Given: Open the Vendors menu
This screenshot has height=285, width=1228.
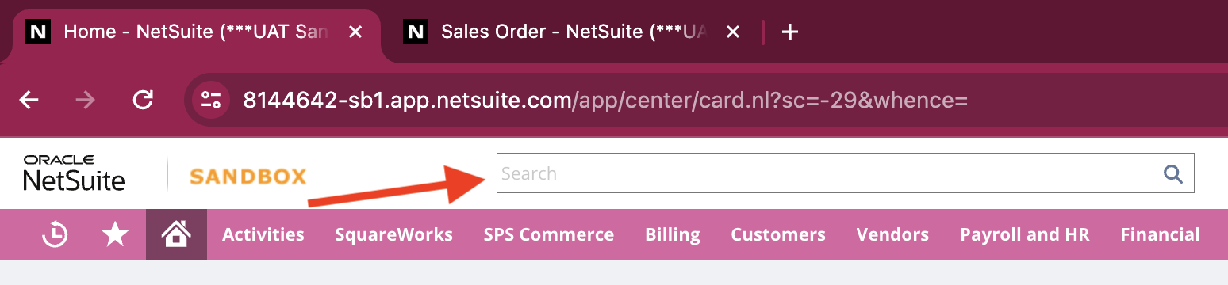Looking at the screenshot, I should pyautogui.click(x=892, y=234).
